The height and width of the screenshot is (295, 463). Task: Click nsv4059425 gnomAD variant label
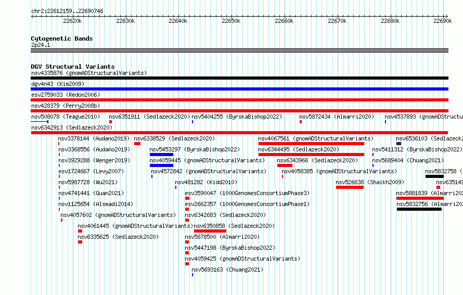click(x=242, y=259)
